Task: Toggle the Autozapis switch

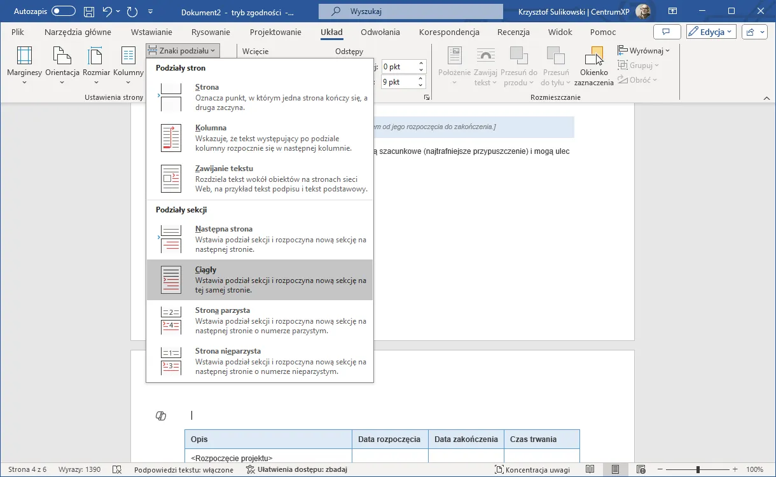Action: point(63,11)
